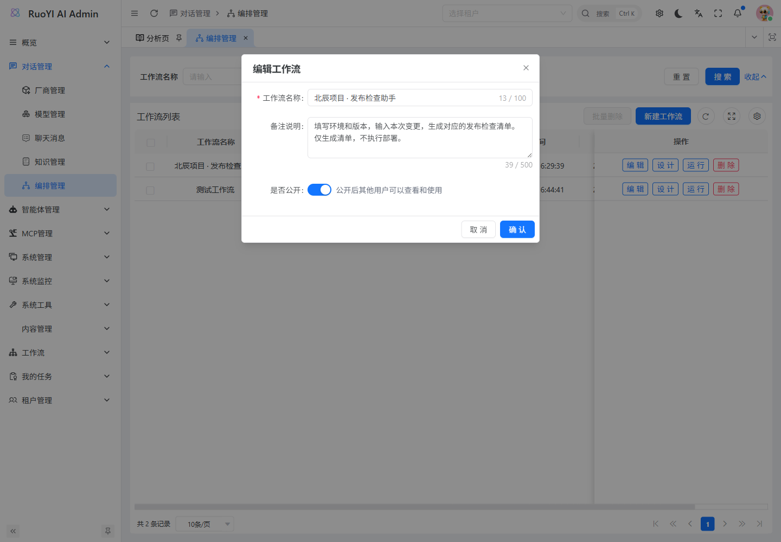The width and height of the screenshot is (781, 542).
Task: Click the pin icon on 分析页 tab
Action: 179,38
